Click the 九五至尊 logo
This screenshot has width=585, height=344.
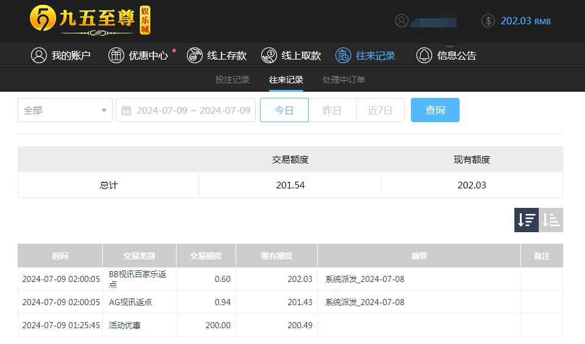pyautogui.click(x=89, y=21)
